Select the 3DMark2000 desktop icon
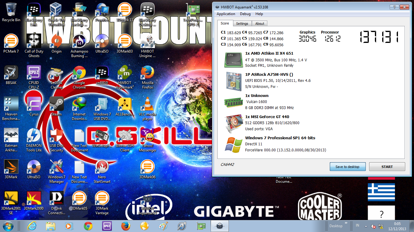The image size is (414, 232). click(x=34, y=201)
